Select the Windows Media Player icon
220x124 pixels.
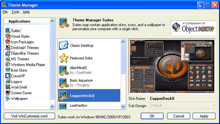[x=8, y=64]
